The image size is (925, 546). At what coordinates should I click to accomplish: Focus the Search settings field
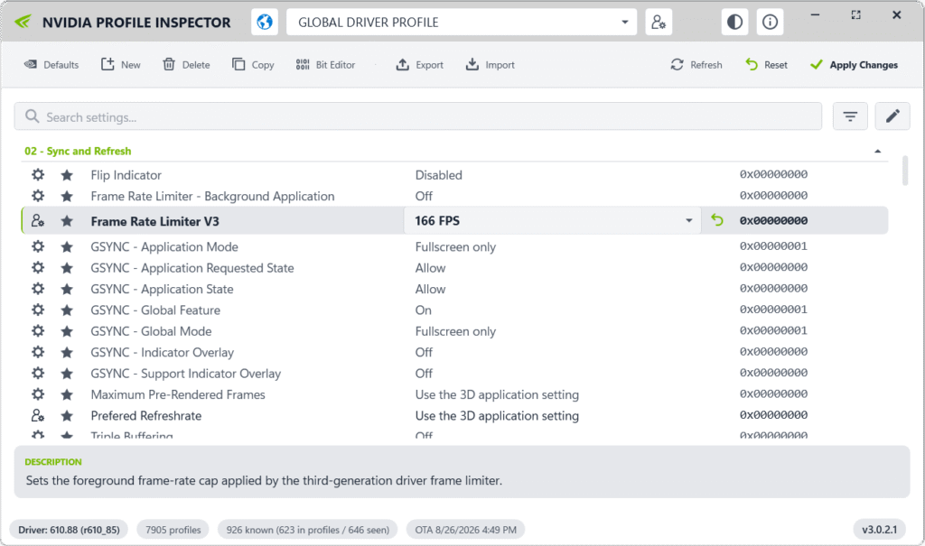click(x=417, y=116)
